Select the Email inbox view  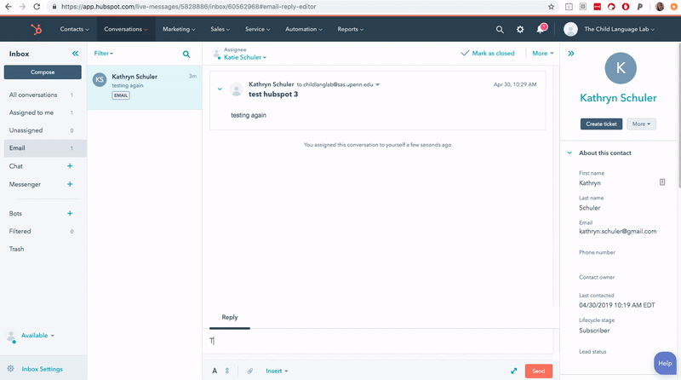tap(43, 148)
